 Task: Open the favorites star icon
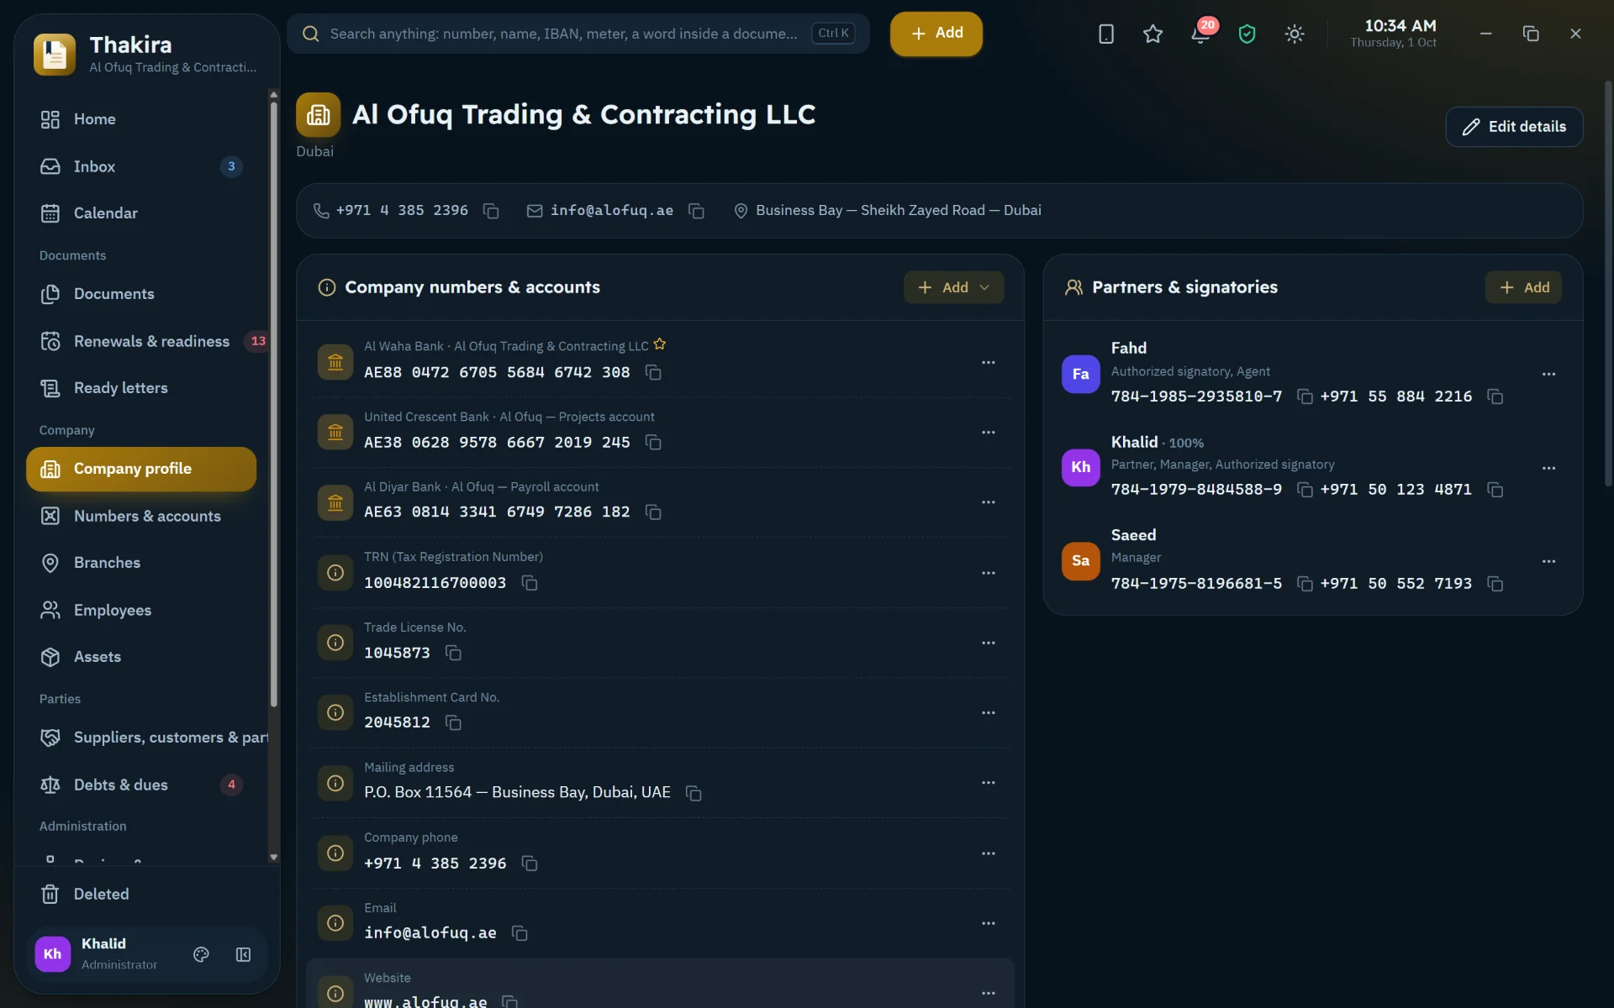pyautogui.click(x=1152, y=34)
